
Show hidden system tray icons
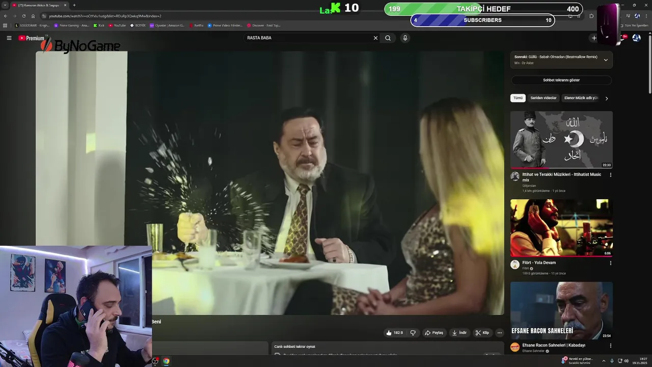(x=604, y=361)
